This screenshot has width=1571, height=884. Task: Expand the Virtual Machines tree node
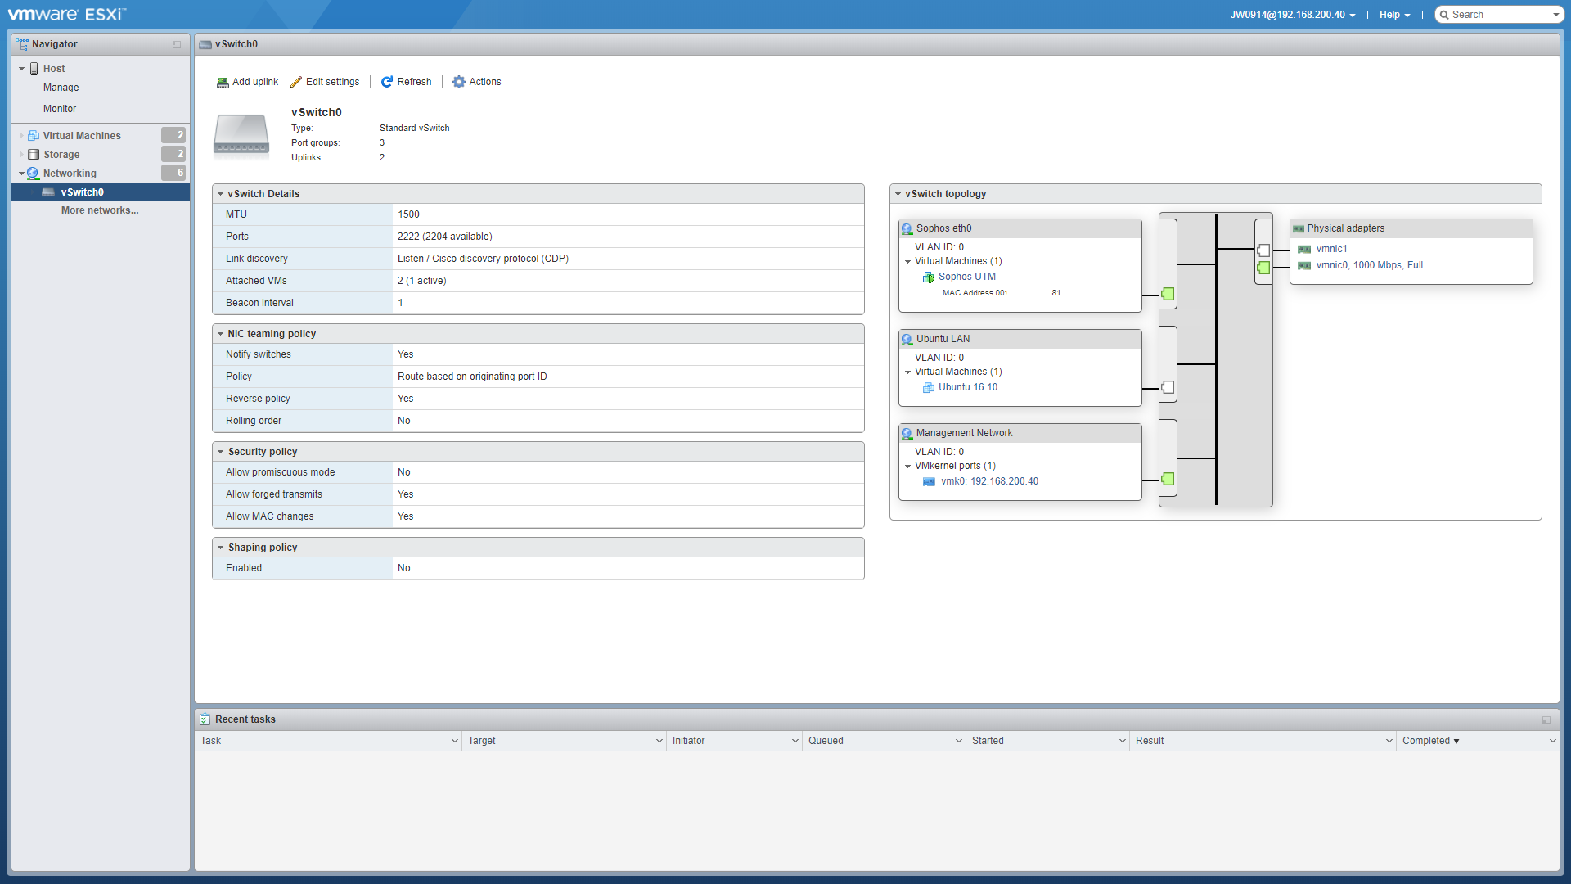pos(21,136)
